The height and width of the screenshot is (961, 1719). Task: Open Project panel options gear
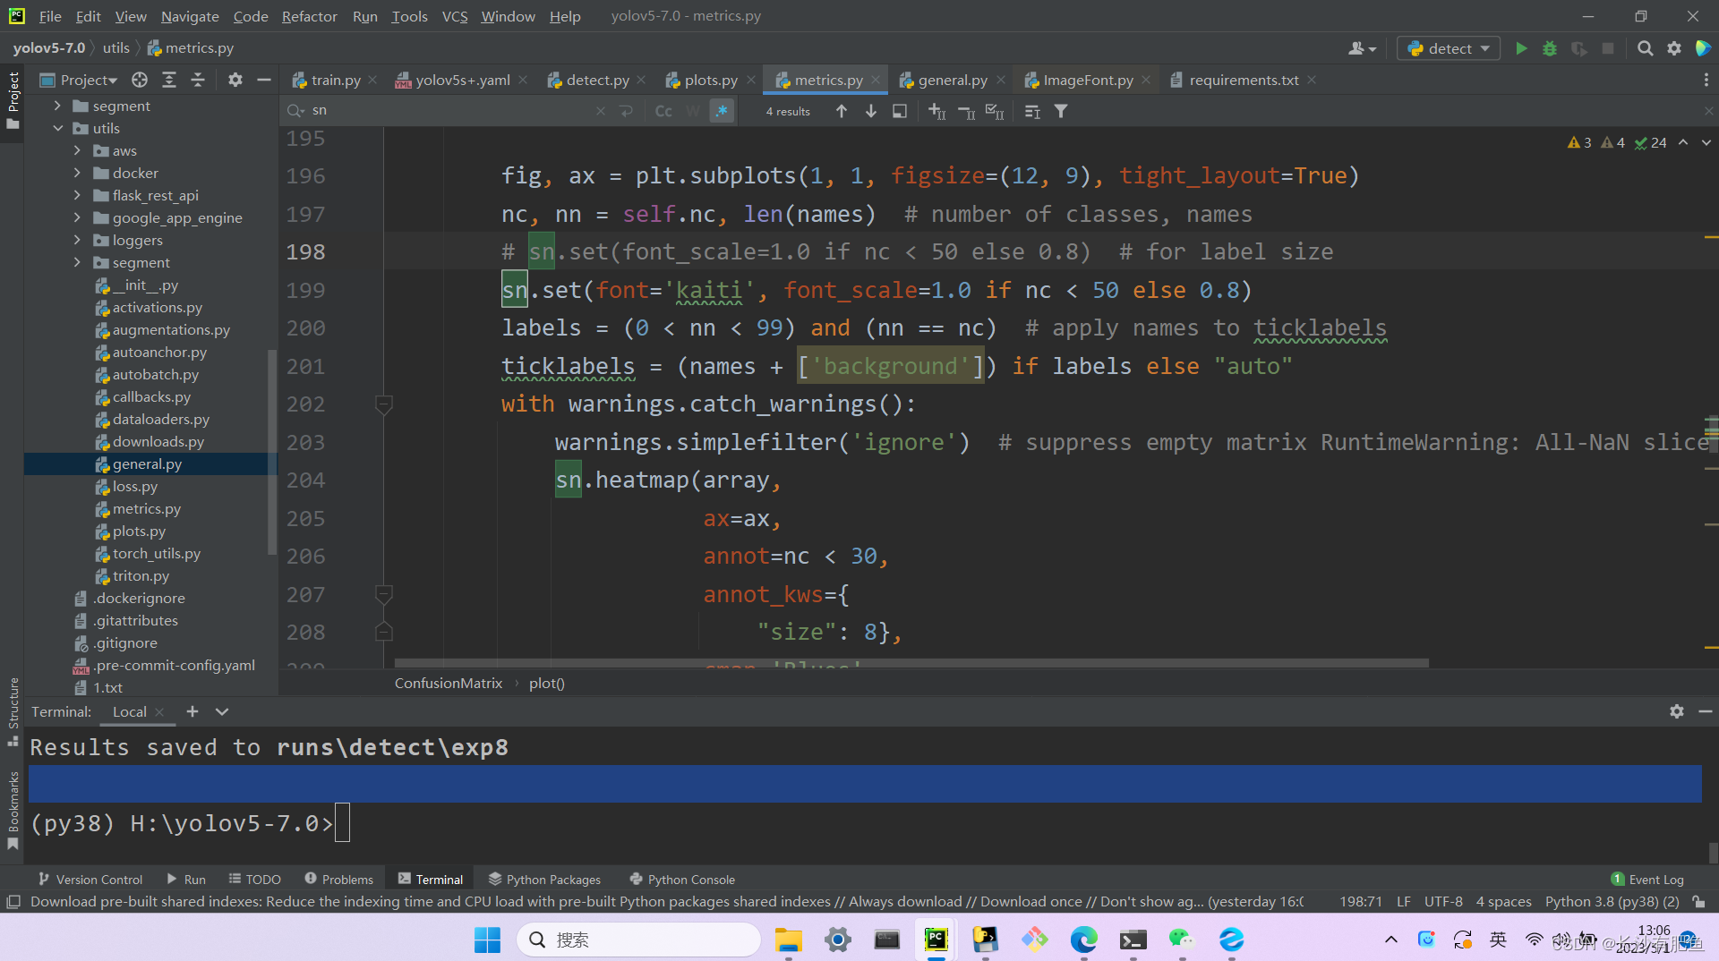[x=235, y=80]
